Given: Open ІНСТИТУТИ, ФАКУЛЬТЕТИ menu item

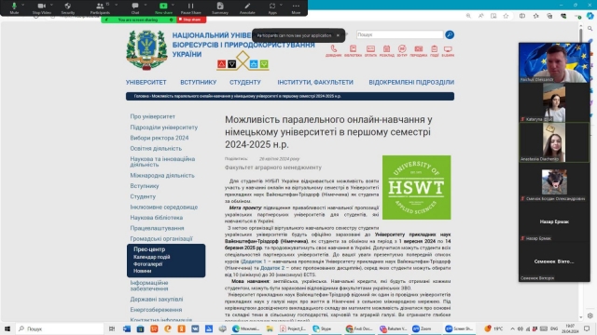Looking at the screenshot, I should (x=315, y=82).
